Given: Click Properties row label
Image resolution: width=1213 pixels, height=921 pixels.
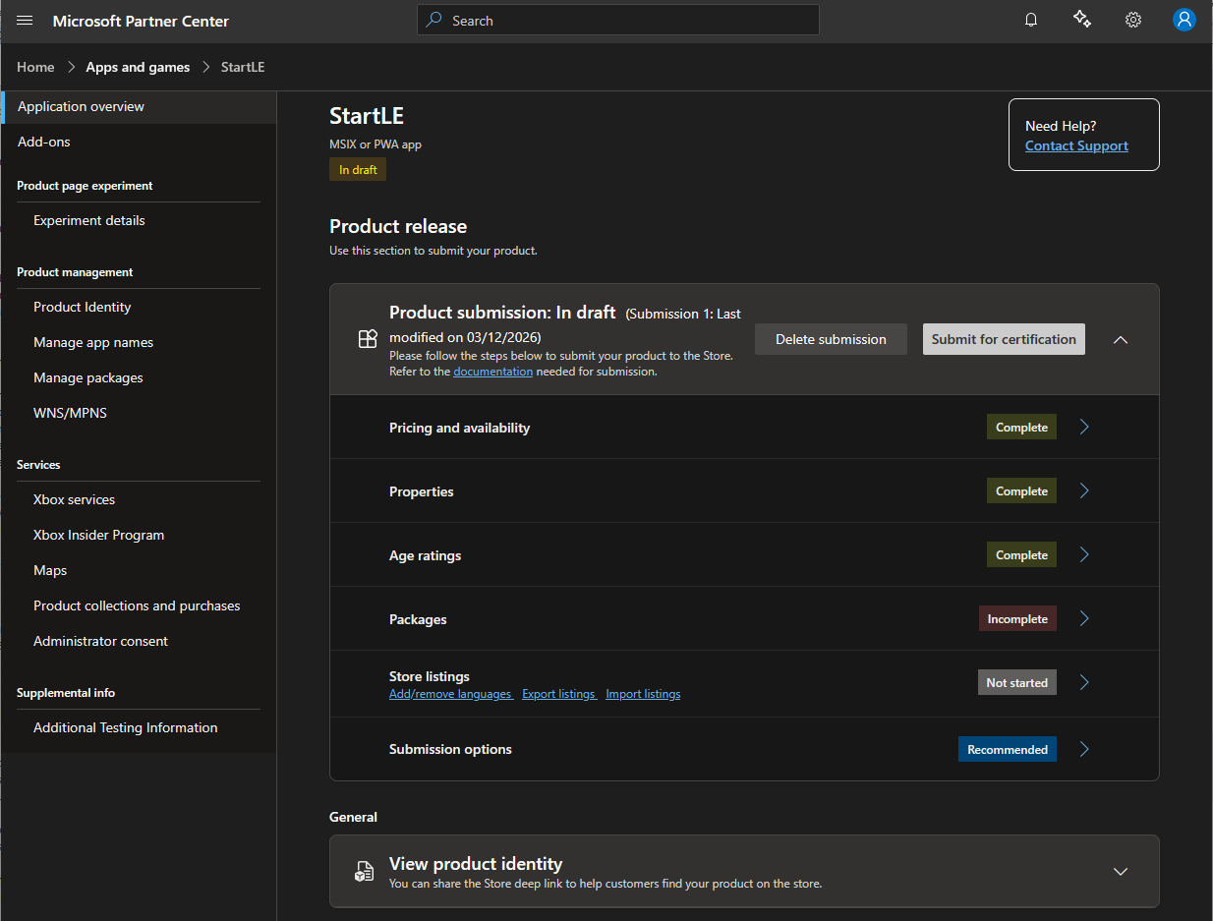Looking at the screenshot, I should (422, 491).
